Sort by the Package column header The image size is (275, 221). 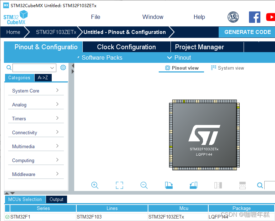(x=241, y=208)
